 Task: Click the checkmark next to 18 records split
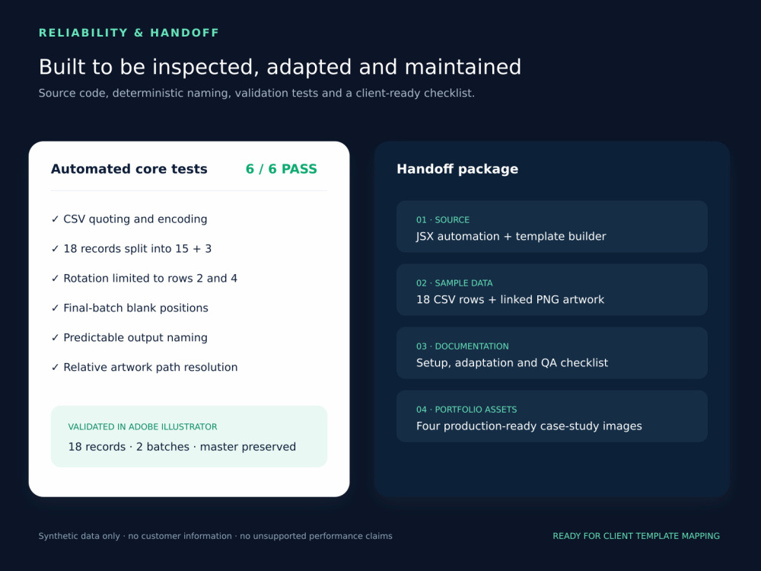coord(55,249)
